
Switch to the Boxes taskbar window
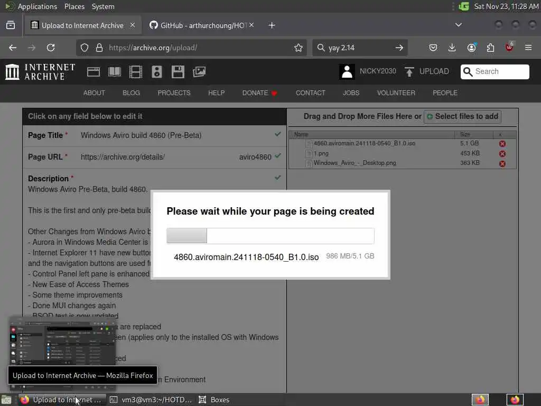[214, 400]
